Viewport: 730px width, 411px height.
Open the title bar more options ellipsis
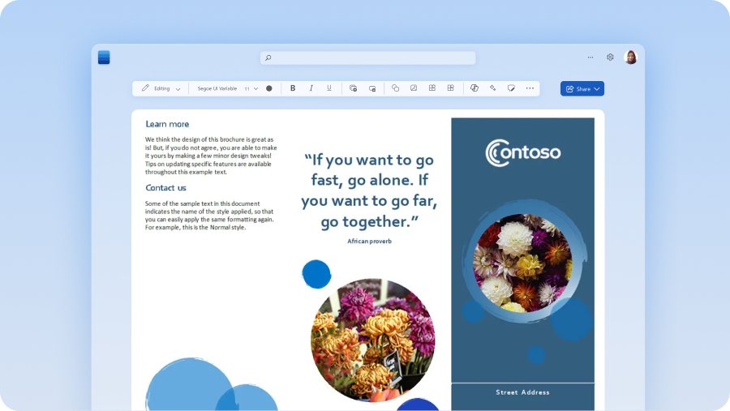[590, 58]
